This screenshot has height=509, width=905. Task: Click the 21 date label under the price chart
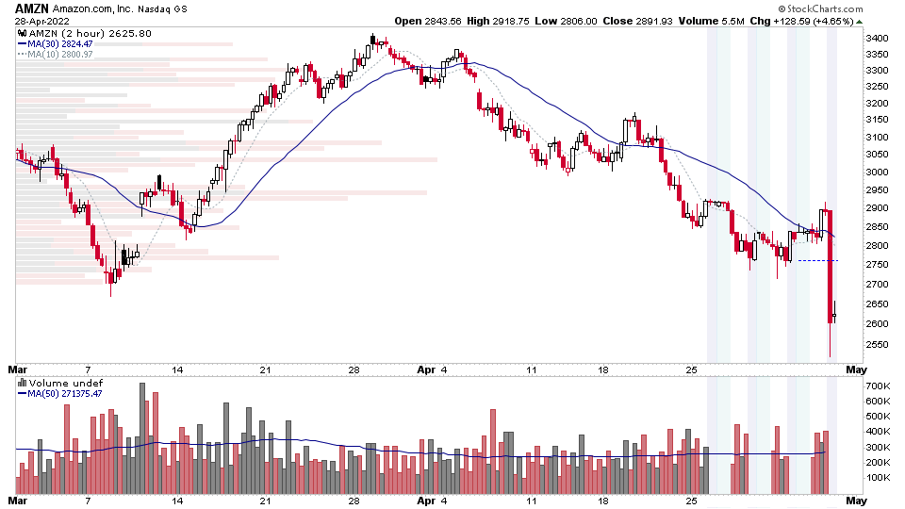265,369
